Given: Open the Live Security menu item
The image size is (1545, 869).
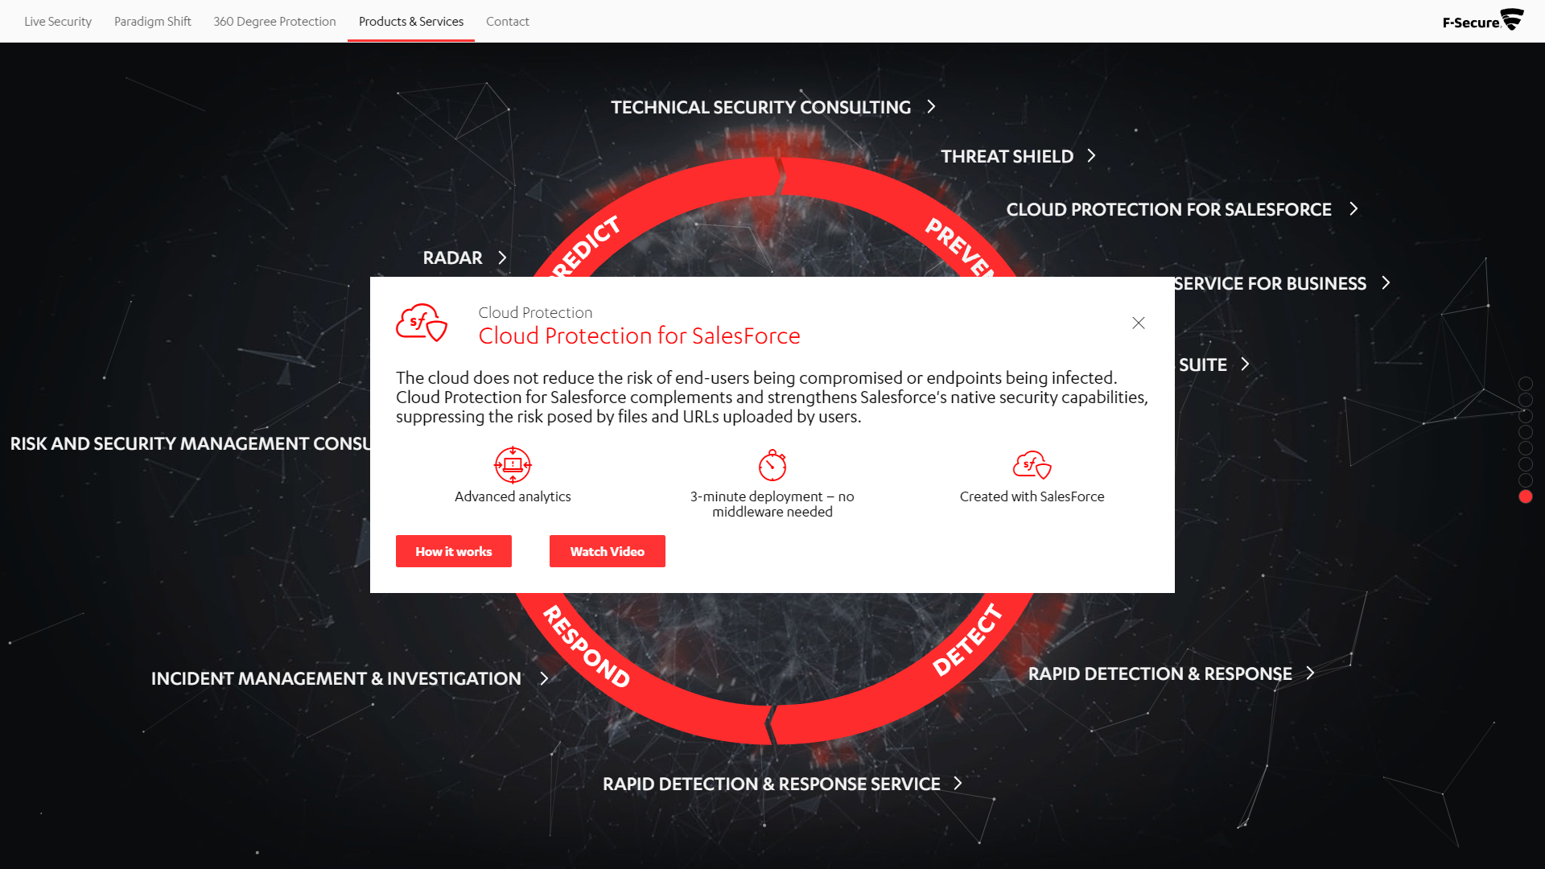Looking at the screenshot, I should click(x=58, y=22).
